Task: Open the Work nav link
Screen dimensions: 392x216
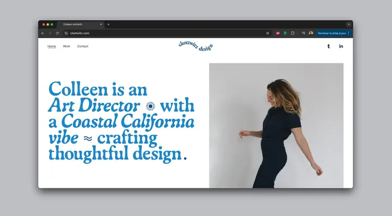Action: click(x=67, y=47)
